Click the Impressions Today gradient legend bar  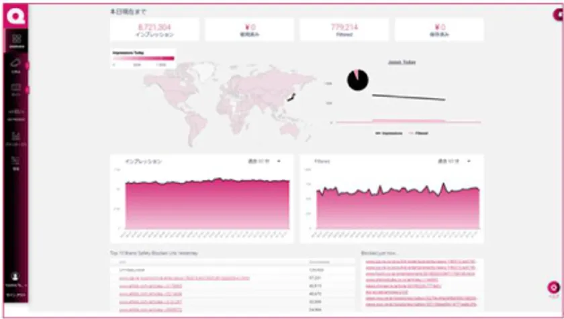[144, 58]
